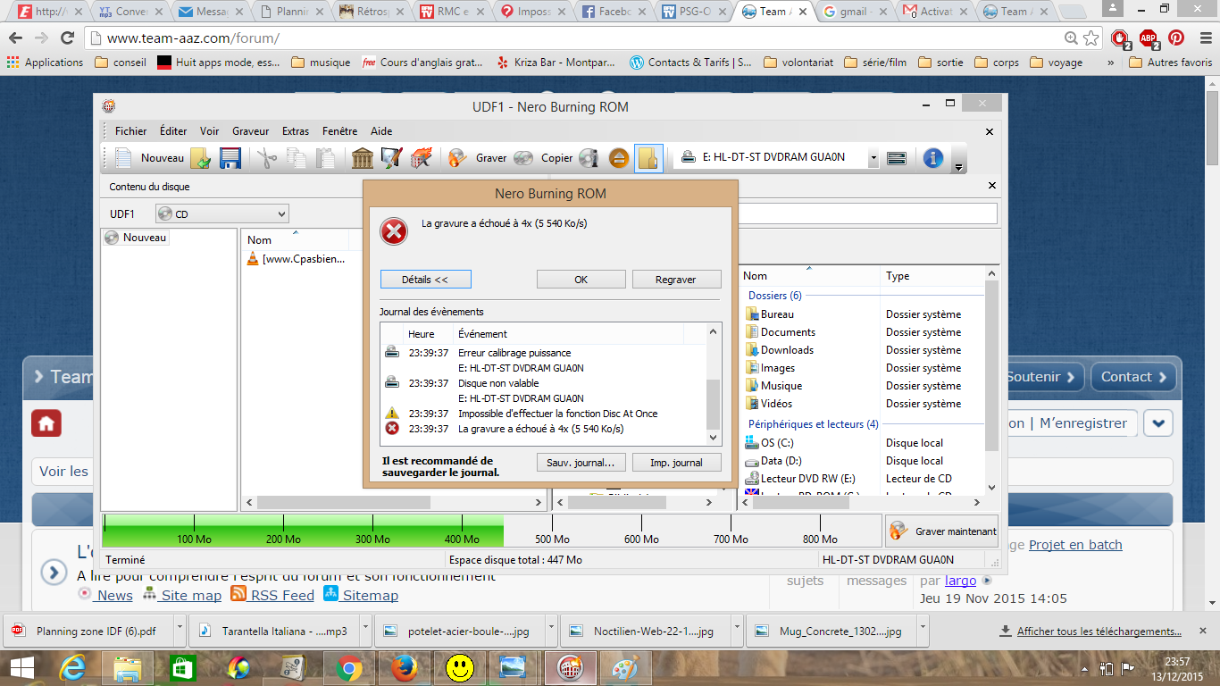The width and height of the screenshot is (1220, 686).
Task: Select the Downloads folder in file browser
Action: [779, 350]
